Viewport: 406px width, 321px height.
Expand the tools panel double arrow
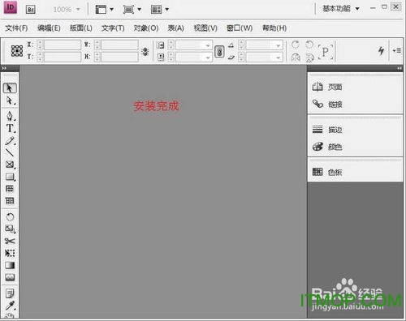tap(4, 68)
